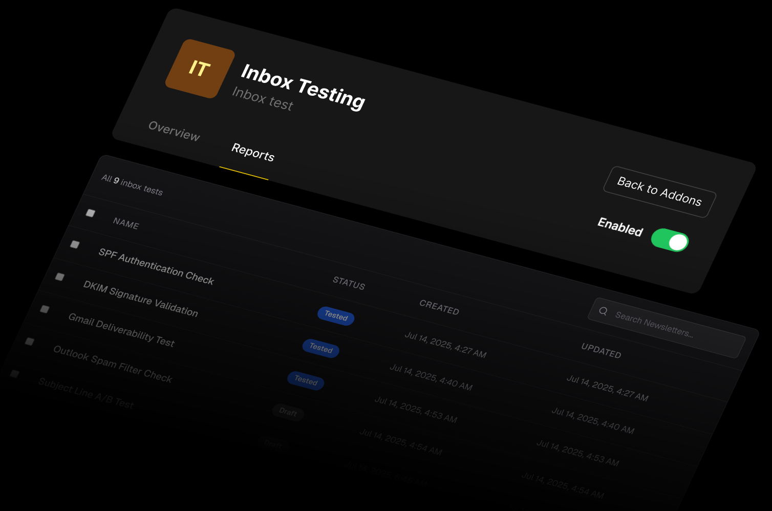The height and width of the screenshot is (511, 772).
Task: Click Tested badge of SPF Authentication Check
Action: tap(336, 316)
